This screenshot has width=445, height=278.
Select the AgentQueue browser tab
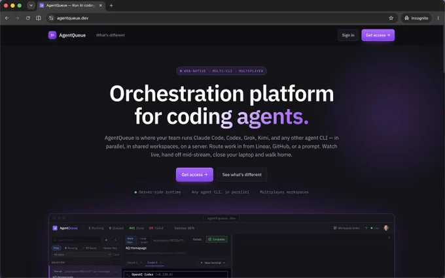point(71,5)
